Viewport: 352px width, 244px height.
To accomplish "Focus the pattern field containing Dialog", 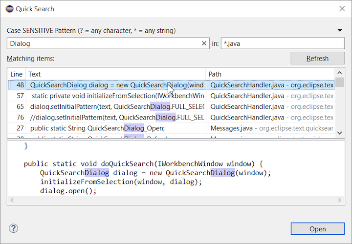I will tap(103, 43).
